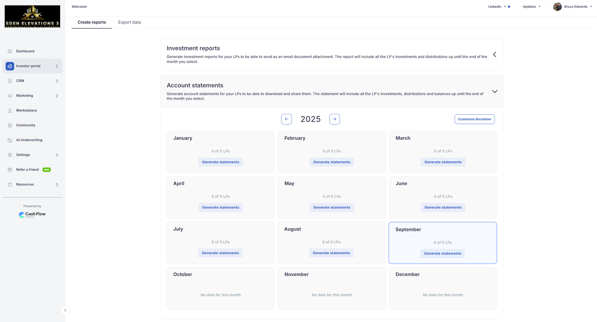
Task: Expand the Investment reports section chevron
Action: pos(495,54)
